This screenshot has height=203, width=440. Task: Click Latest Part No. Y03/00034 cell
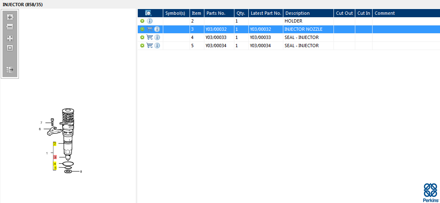(266, 46)
